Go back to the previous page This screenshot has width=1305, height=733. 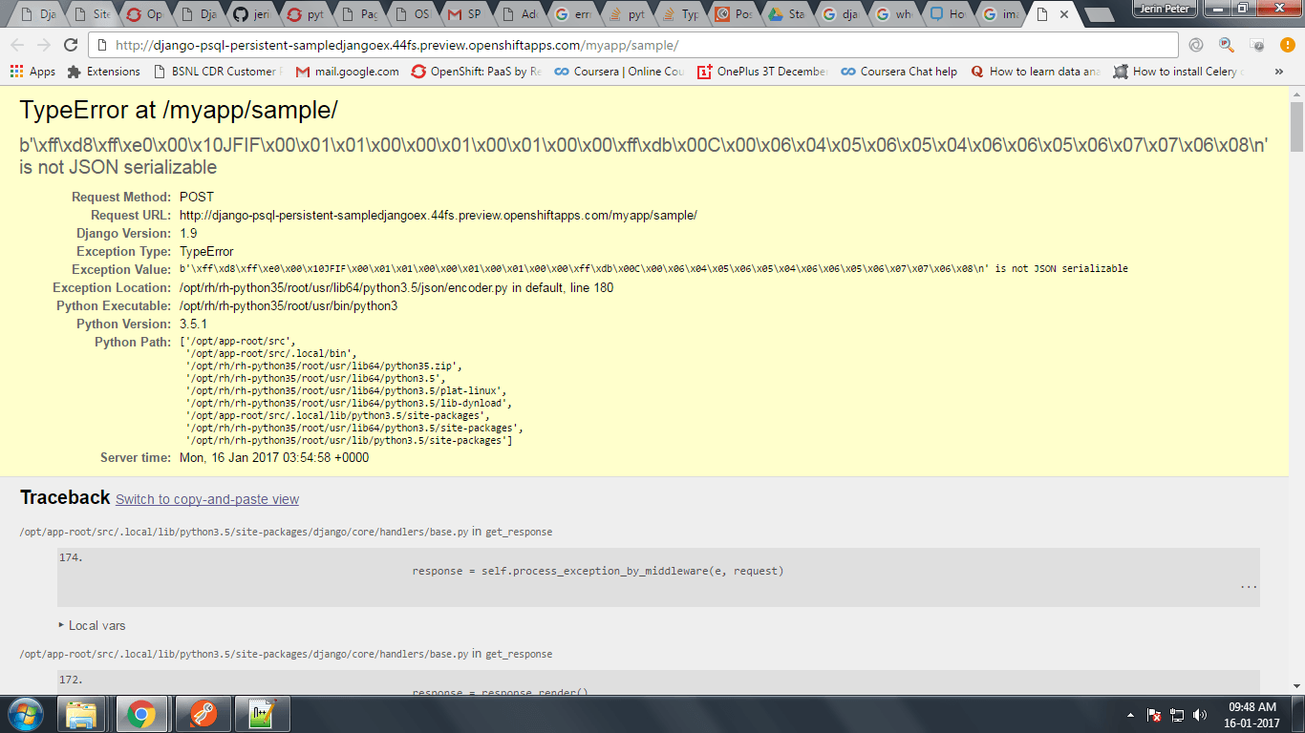(x=18, y=45)
